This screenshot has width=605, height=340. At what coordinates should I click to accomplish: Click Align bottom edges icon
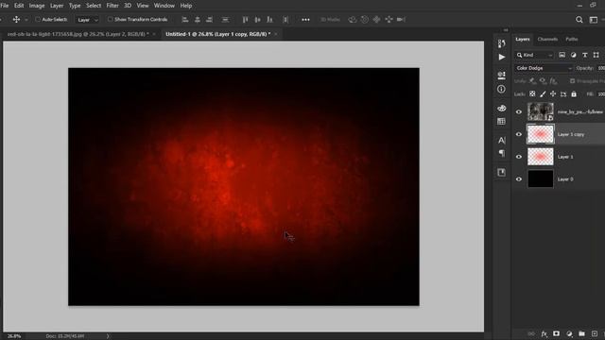point(269,19)
